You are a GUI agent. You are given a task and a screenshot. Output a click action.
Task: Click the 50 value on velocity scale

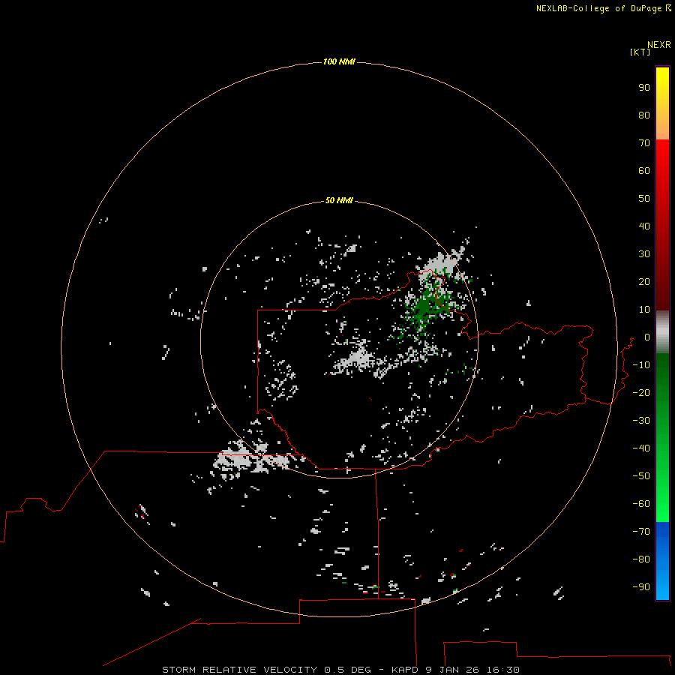tap(644, 199)
